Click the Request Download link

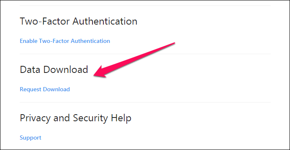[x=45, y=90]
